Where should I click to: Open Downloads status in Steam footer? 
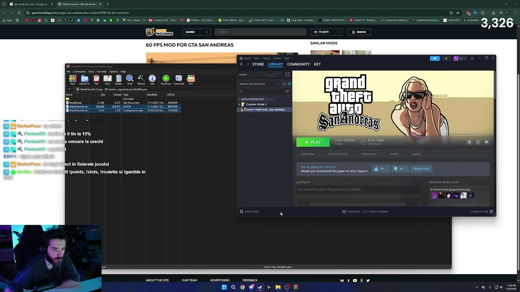point(365,212)
